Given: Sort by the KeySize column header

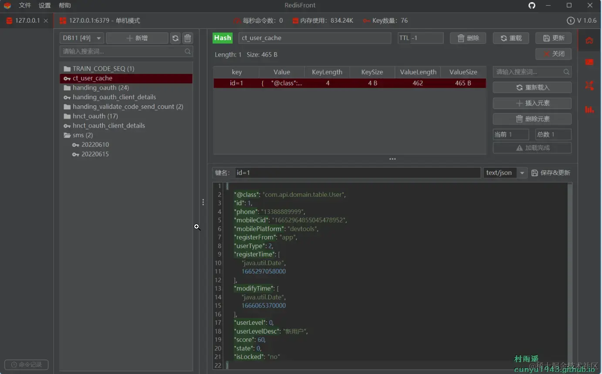Looking at the screenshot, I should pyautogui.click(x=372, y=72).
